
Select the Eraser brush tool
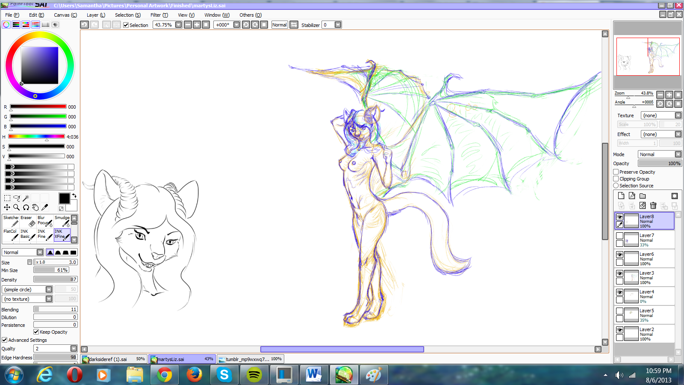pos(28,221)
